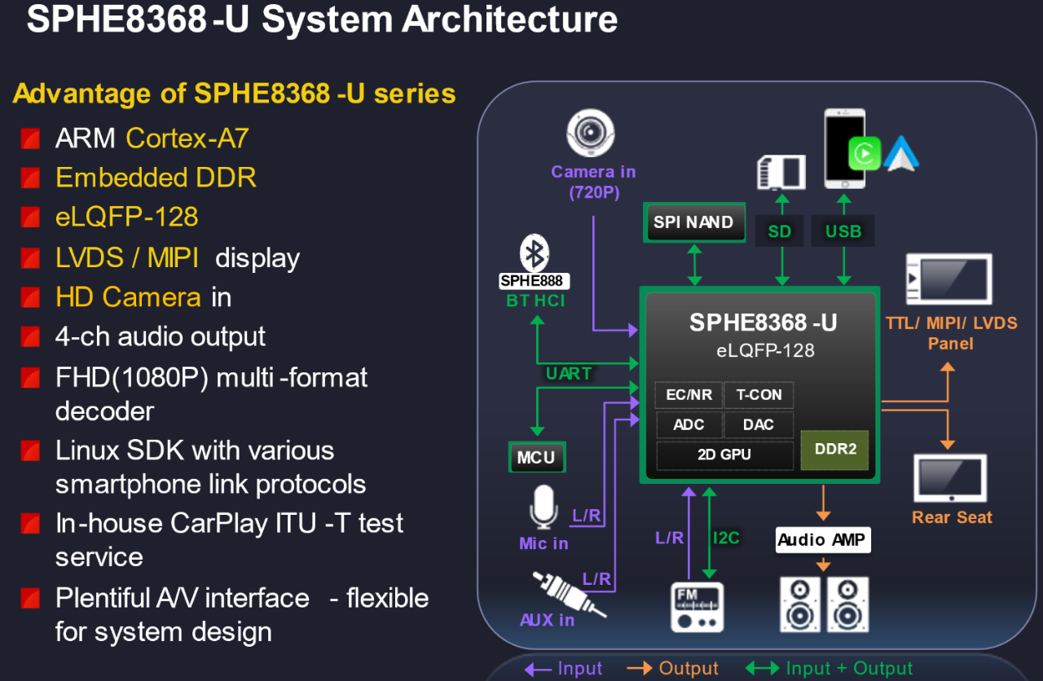This screenshot has width=1043, height=681.
Task: Select the FM radio icon
Action: pyautogui.click(x=697, y=607)
